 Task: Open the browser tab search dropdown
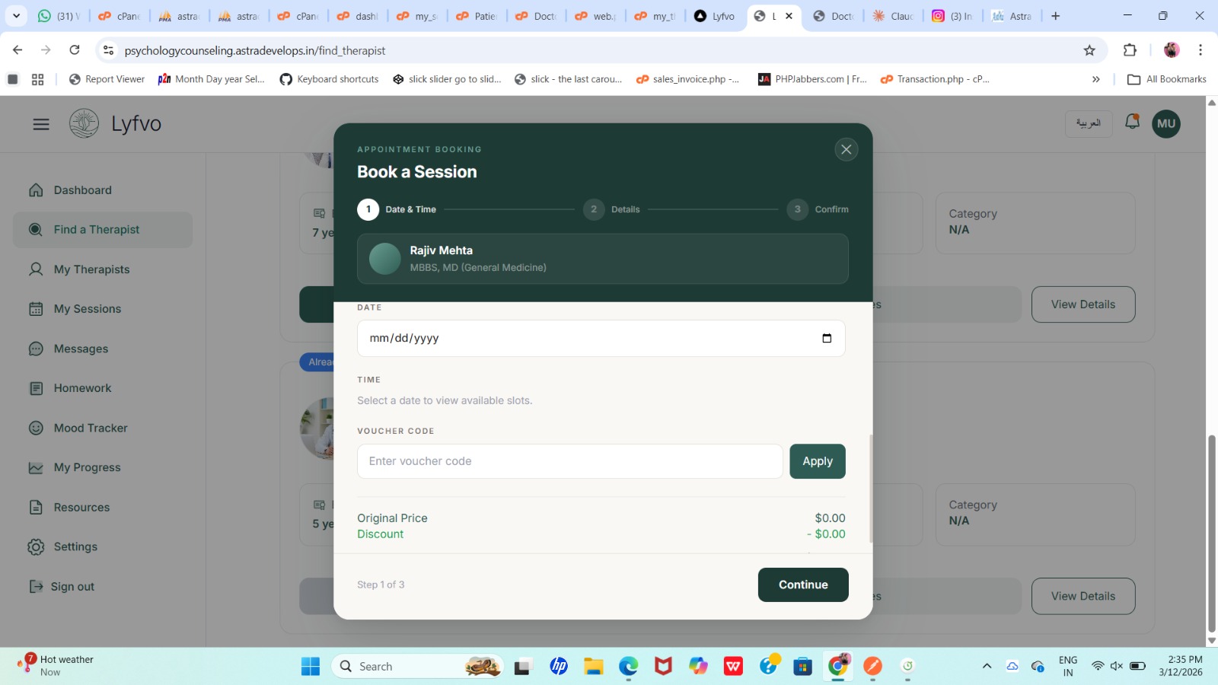16,16
